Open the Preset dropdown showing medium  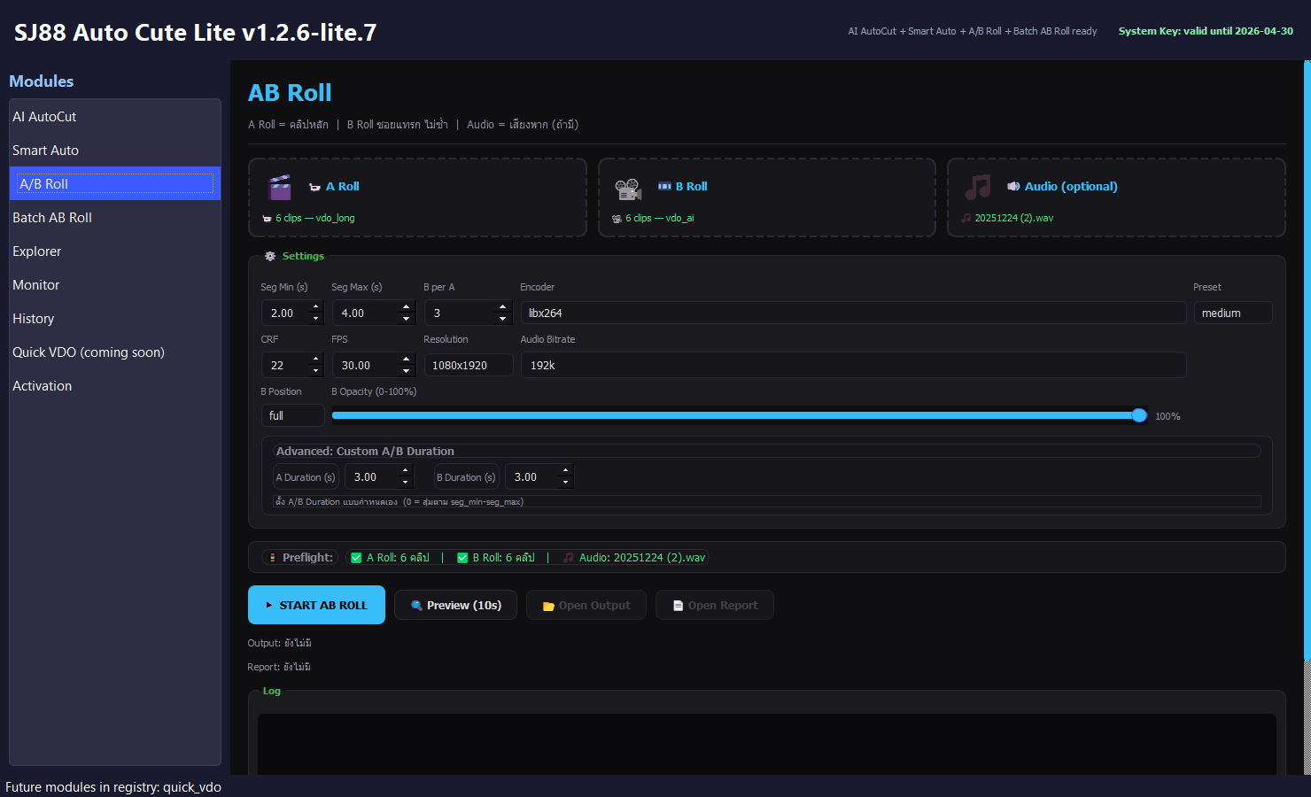click(x=1233, y=313)
